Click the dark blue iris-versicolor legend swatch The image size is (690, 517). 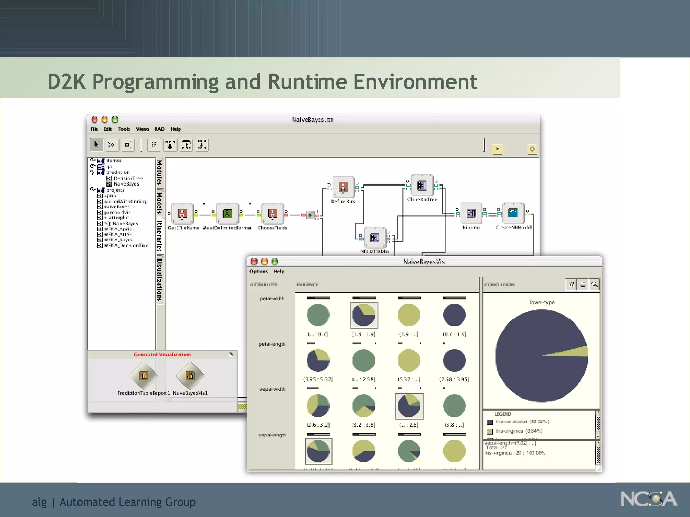[490, 422]
